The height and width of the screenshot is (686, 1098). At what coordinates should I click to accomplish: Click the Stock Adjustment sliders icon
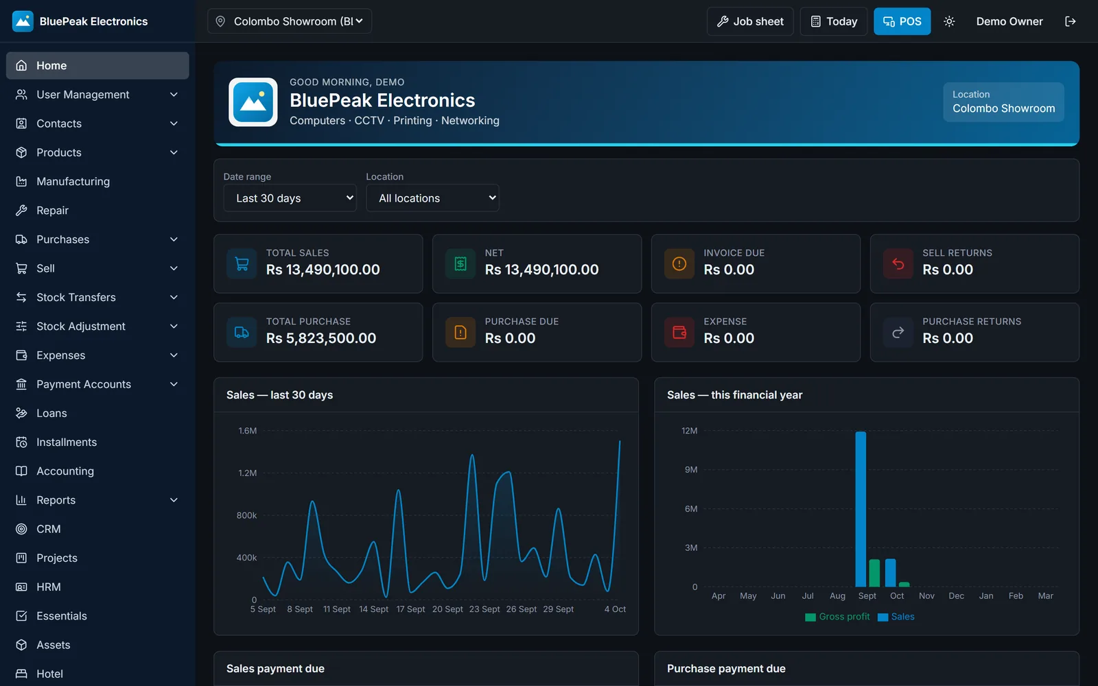tap(21, 327)
